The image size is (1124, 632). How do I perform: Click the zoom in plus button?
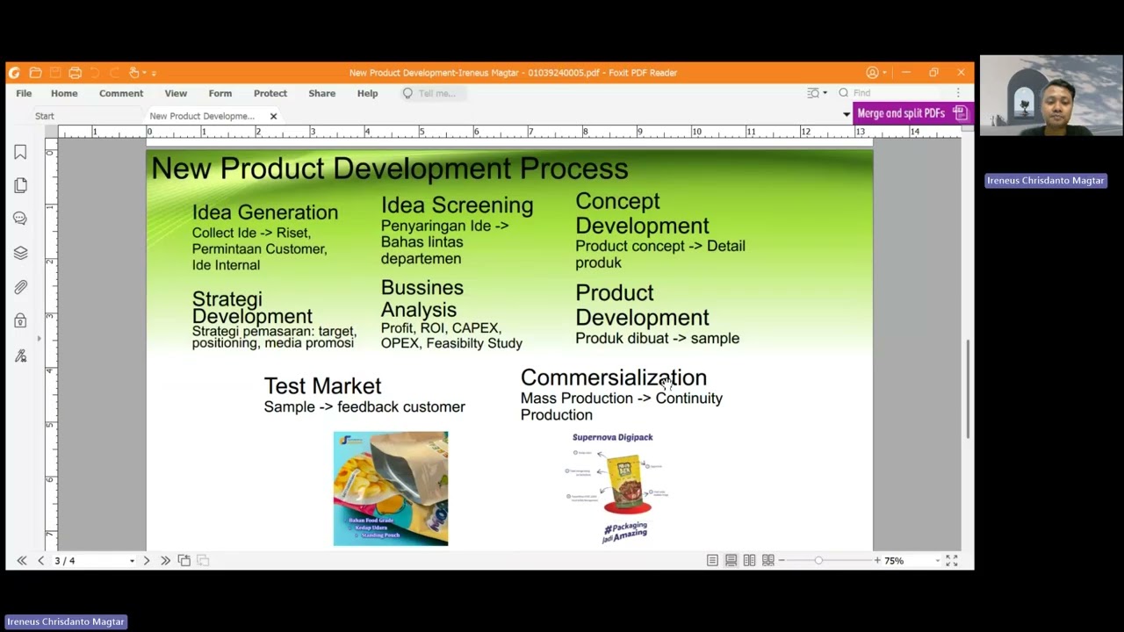(x=877, y=561)
